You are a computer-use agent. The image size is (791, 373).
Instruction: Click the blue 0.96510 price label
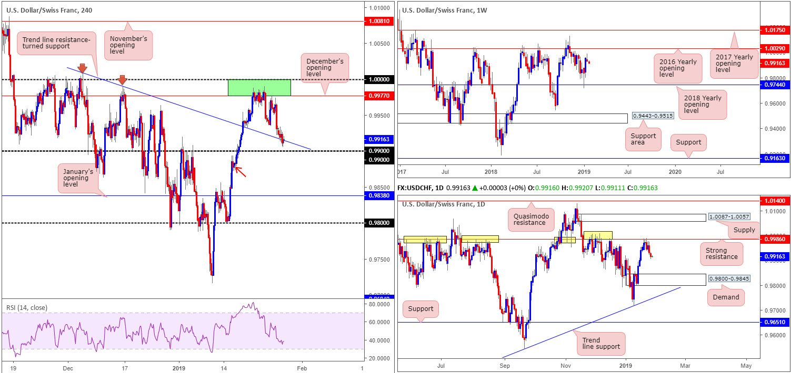tap(775, 322)
